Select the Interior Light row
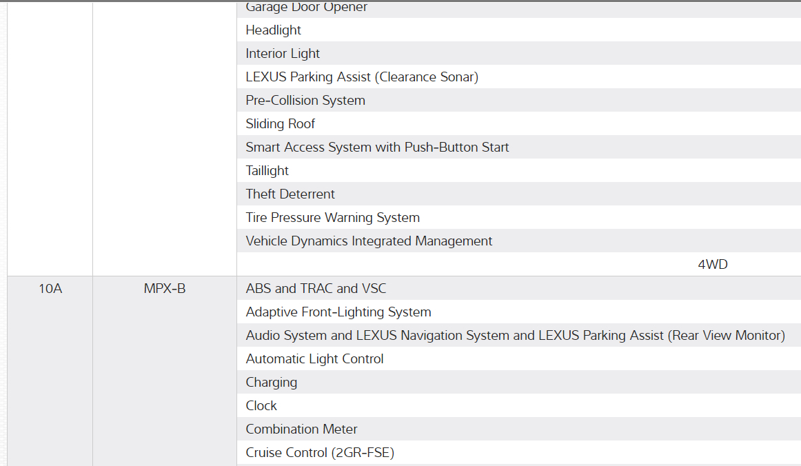The height and width of the screenshot is (466, 801). pyautogui.click(x=283, y=54)
